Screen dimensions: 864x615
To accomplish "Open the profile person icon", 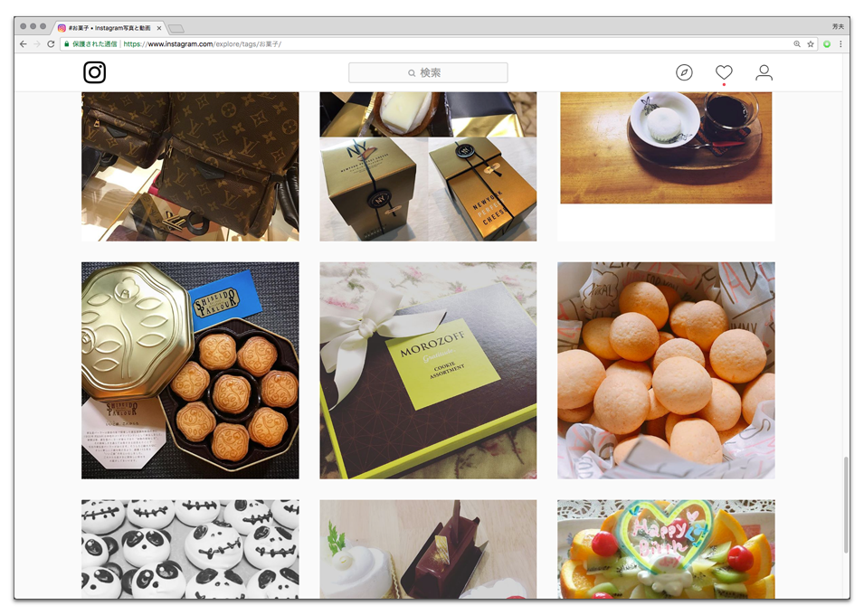I will click(x=764, y=72).
